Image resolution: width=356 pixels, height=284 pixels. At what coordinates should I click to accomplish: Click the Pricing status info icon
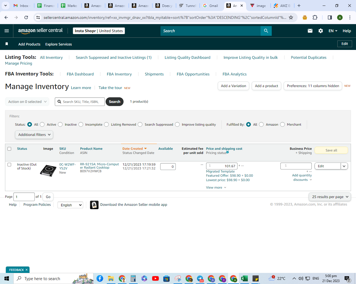click(228, 152)
